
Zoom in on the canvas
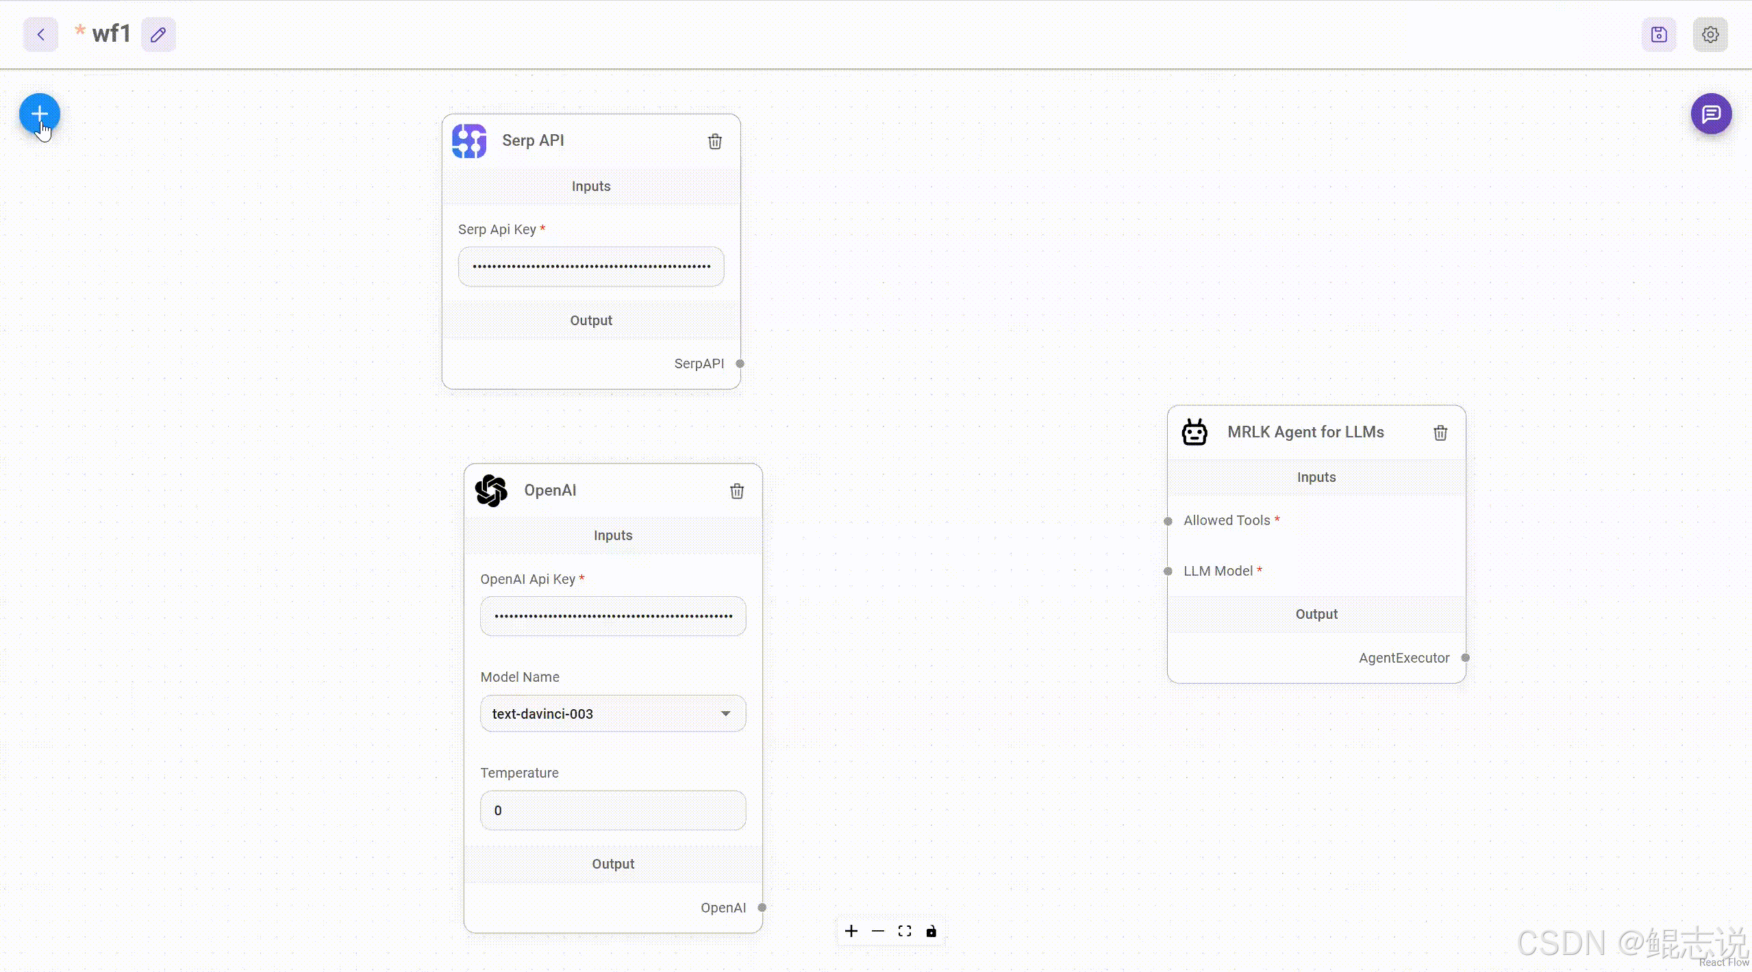pos(851,931)
